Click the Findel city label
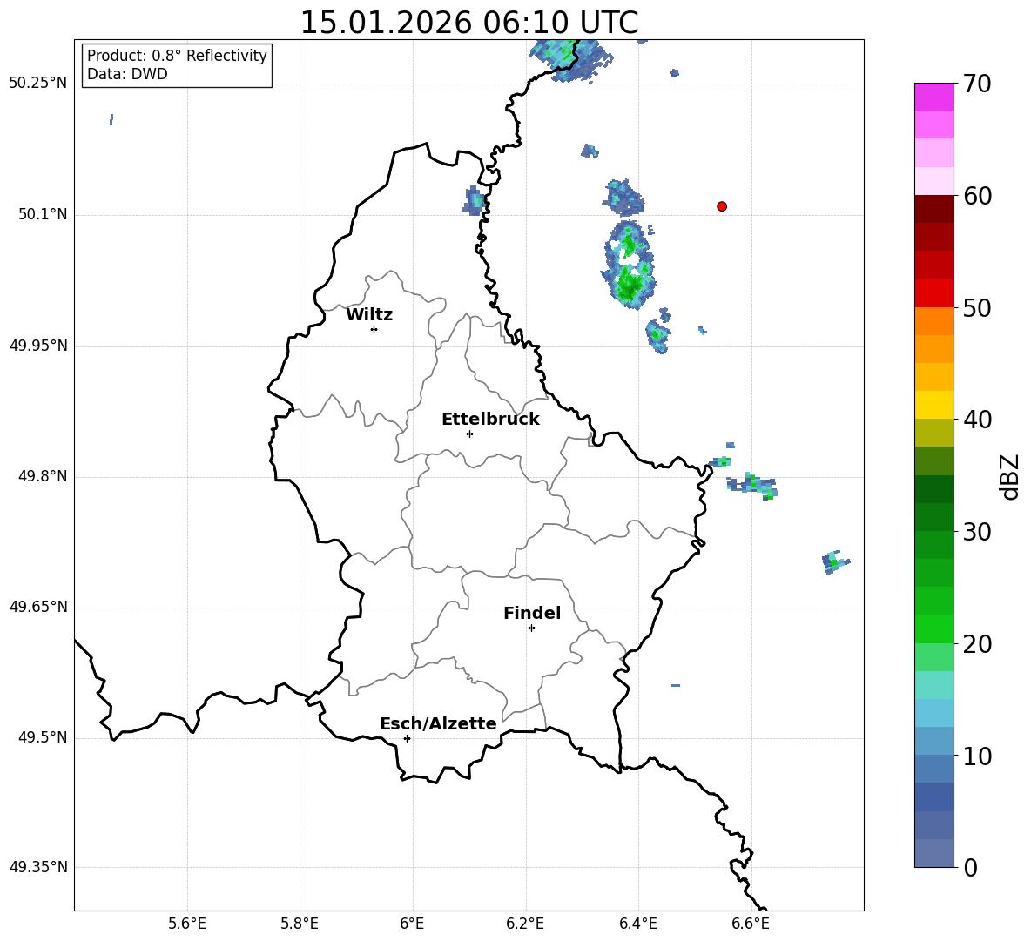Screen dimensions: 1031x941 tap(532, 613)
